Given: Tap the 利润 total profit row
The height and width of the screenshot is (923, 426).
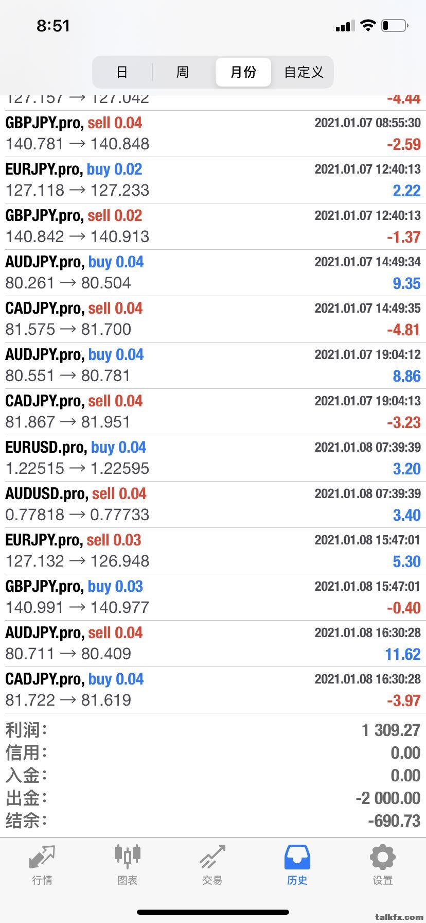Looking at the screenshot, I should (213, 730).
